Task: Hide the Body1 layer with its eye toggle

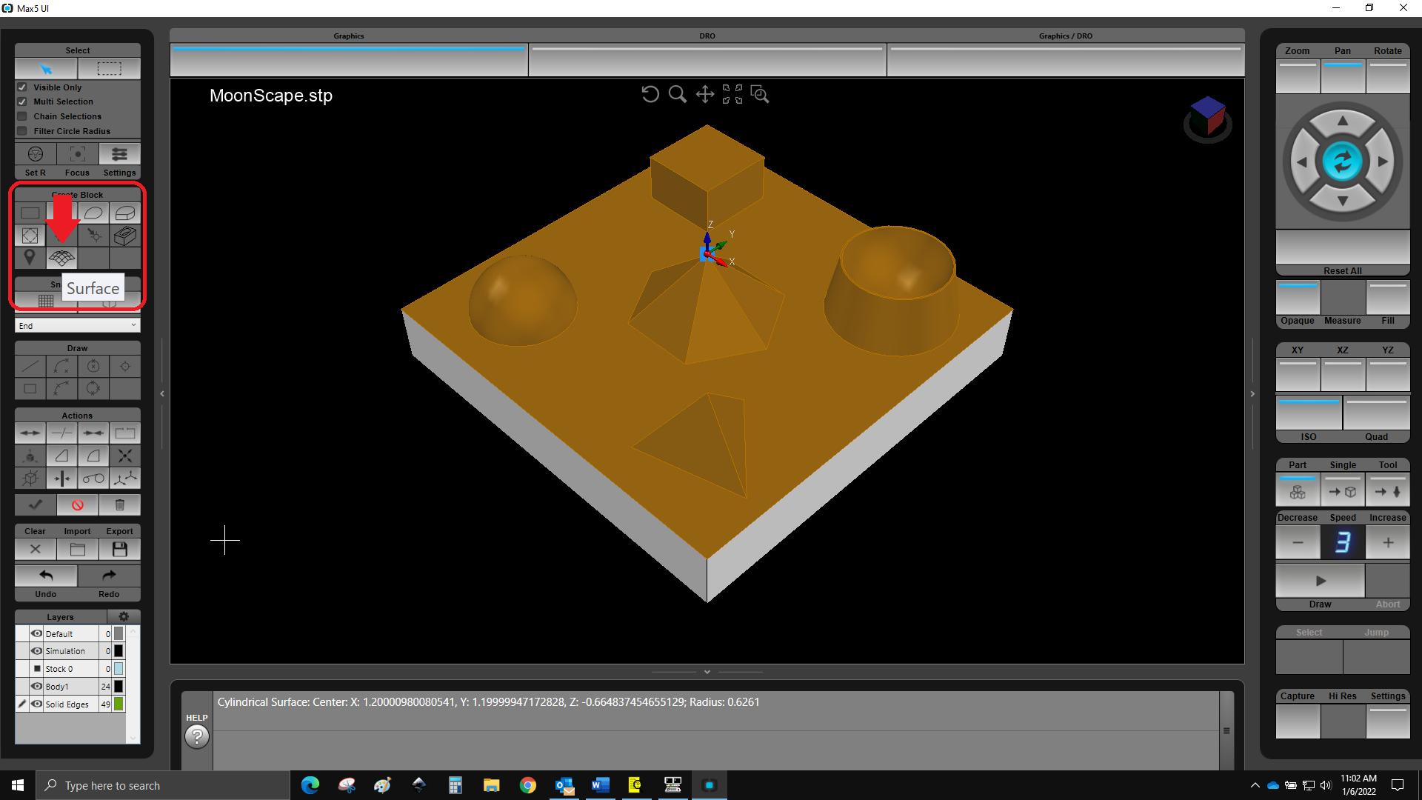Action: [x=36, y=686]
